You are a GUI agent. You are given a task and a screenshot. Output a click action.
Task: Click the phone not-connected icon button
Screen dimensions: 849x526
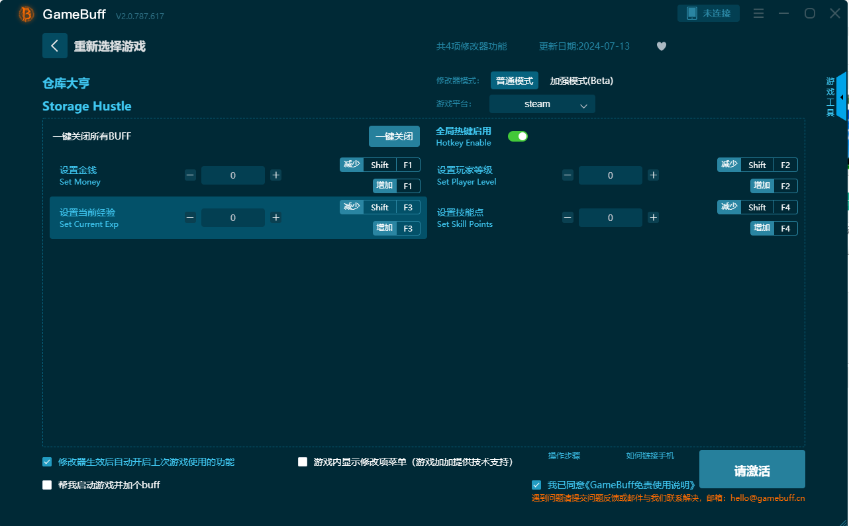pyautogui.click(x=708, y=13)
